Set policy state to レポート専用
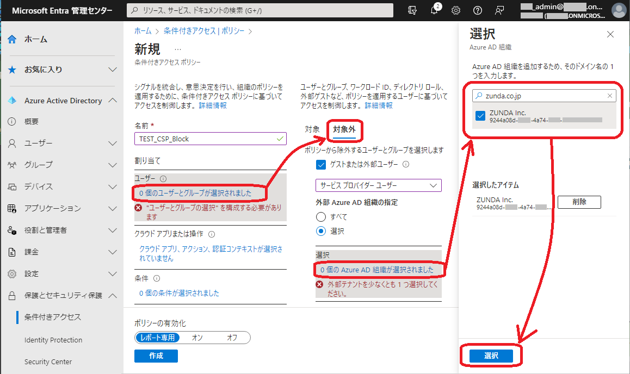 (158, 338)
